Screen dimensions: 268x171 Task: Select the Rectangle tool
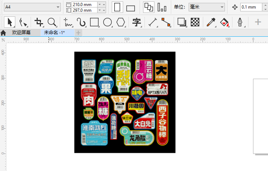click(x=94, y=22)
